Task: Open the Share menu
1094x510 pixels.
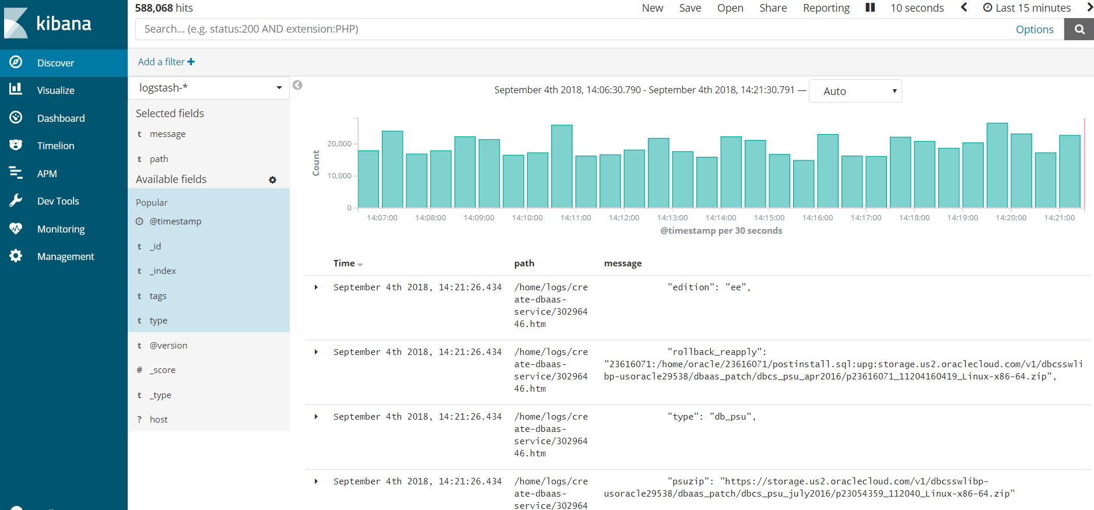Action: [x=773, y=8]
